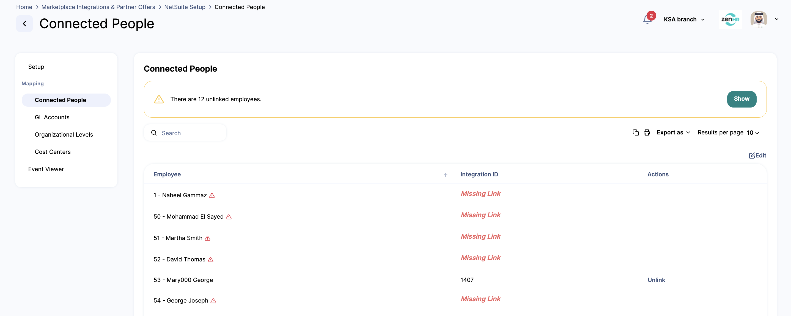Click the copy table icon
Screen dimensions: 791x316
(x=636, y=132)
